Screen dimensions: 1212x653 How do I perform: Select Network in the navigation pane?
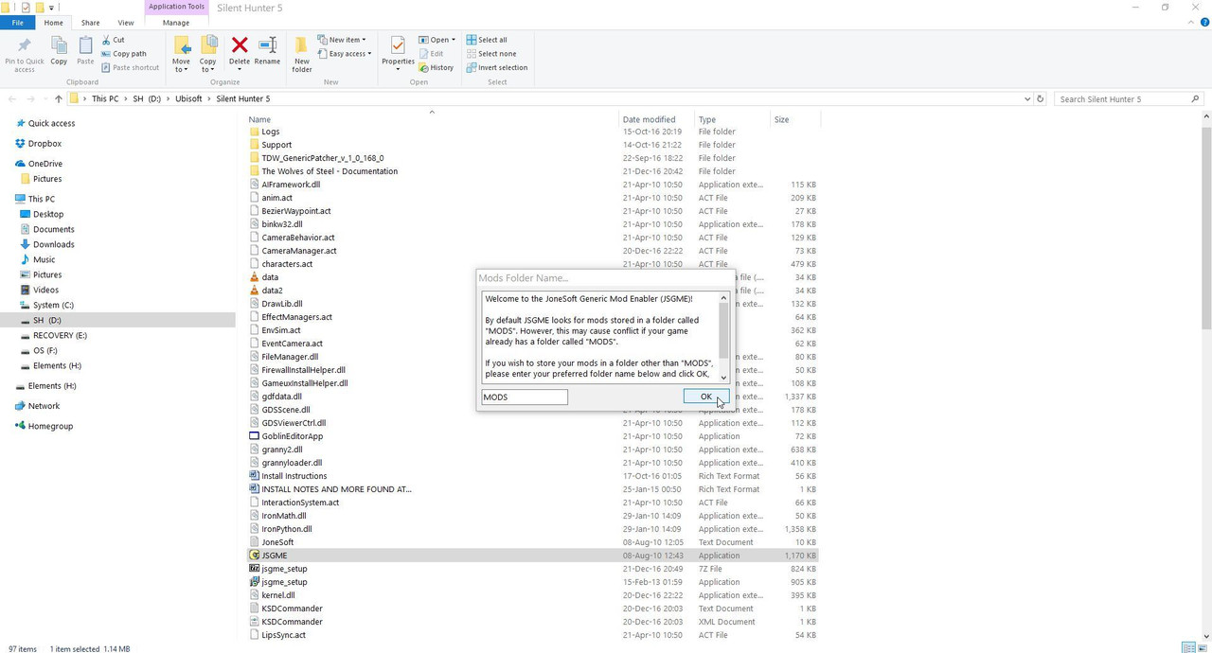(x=37, y=406)
